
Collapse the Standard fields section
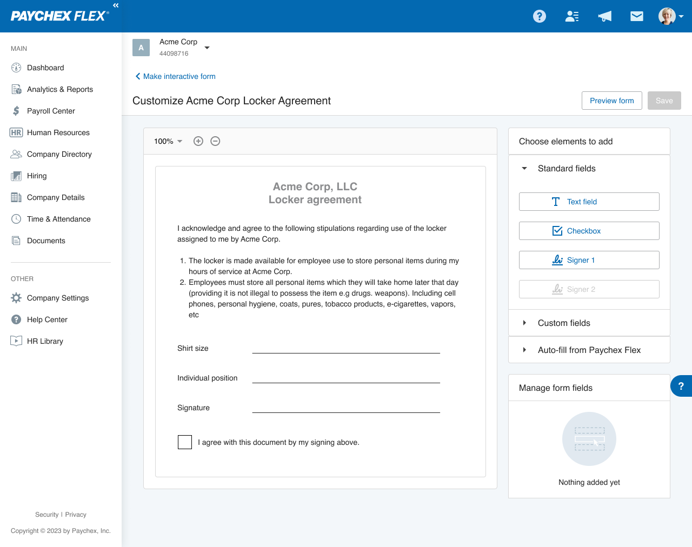point(589,169)
